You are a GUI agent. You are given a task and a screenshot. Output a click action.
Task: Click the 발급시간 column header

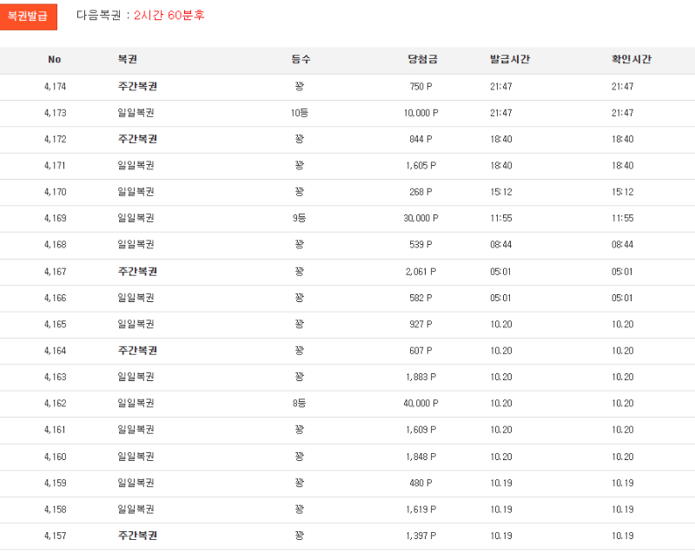click(509, 60)
